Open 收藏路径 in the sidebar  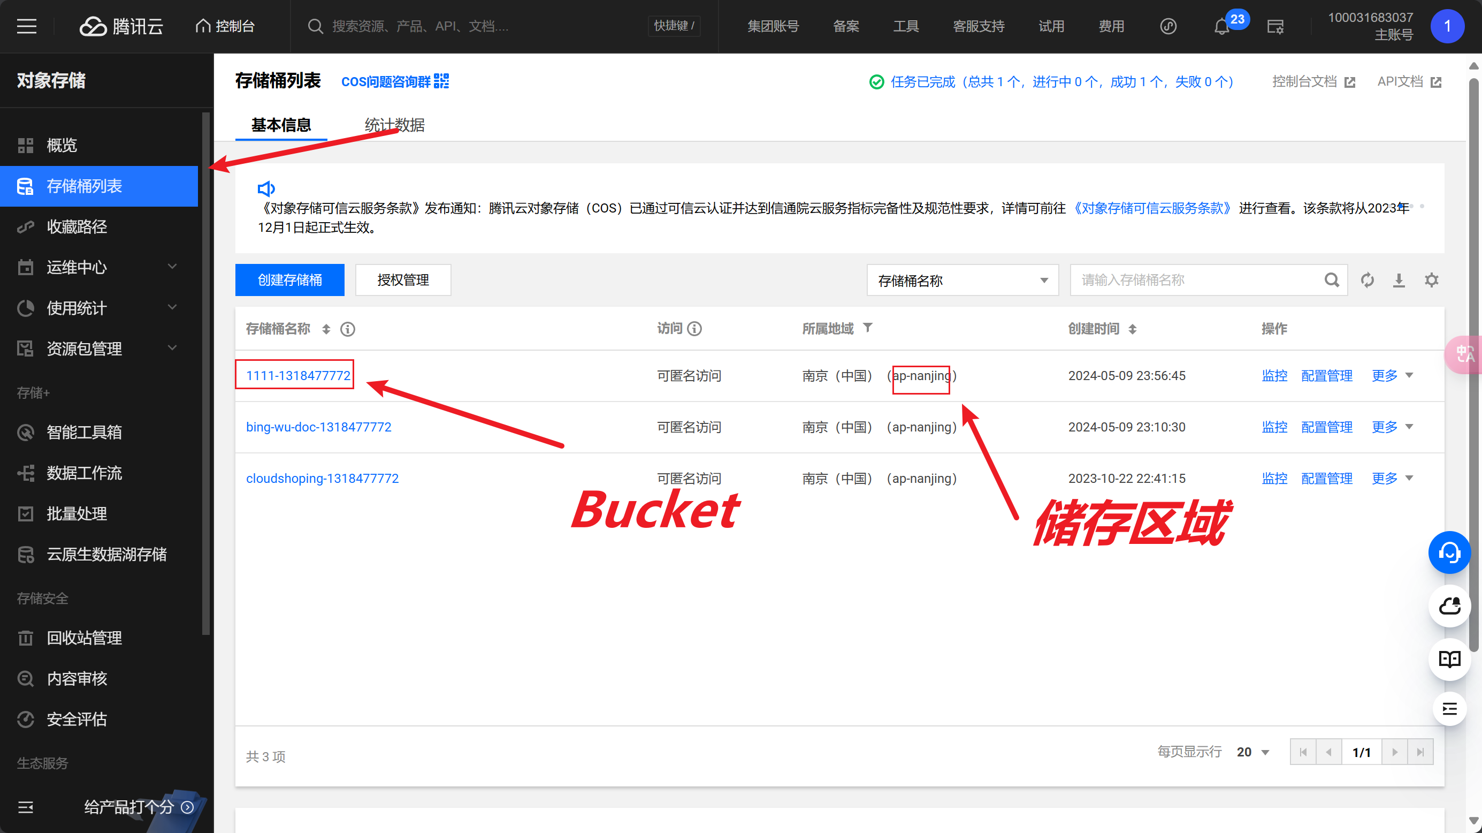77,227
